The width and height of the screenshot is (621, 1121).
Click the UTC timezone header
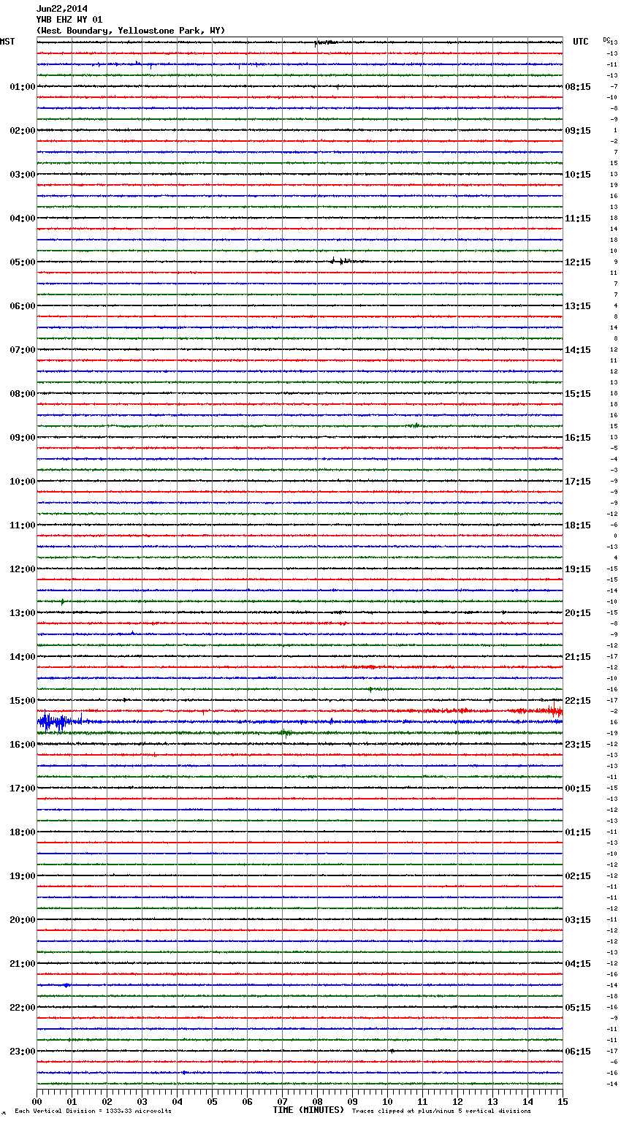(x=580, y=42)
